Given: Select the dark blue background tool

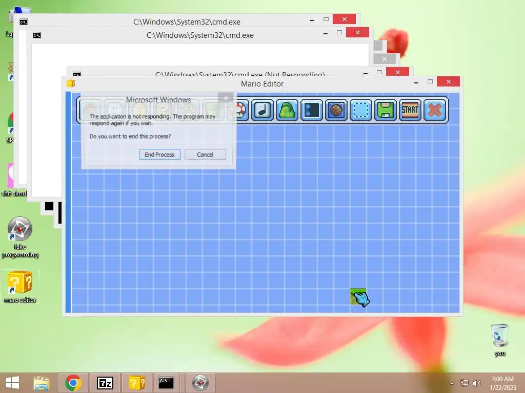Looking at the screenshot, I should tap(311, 110).
